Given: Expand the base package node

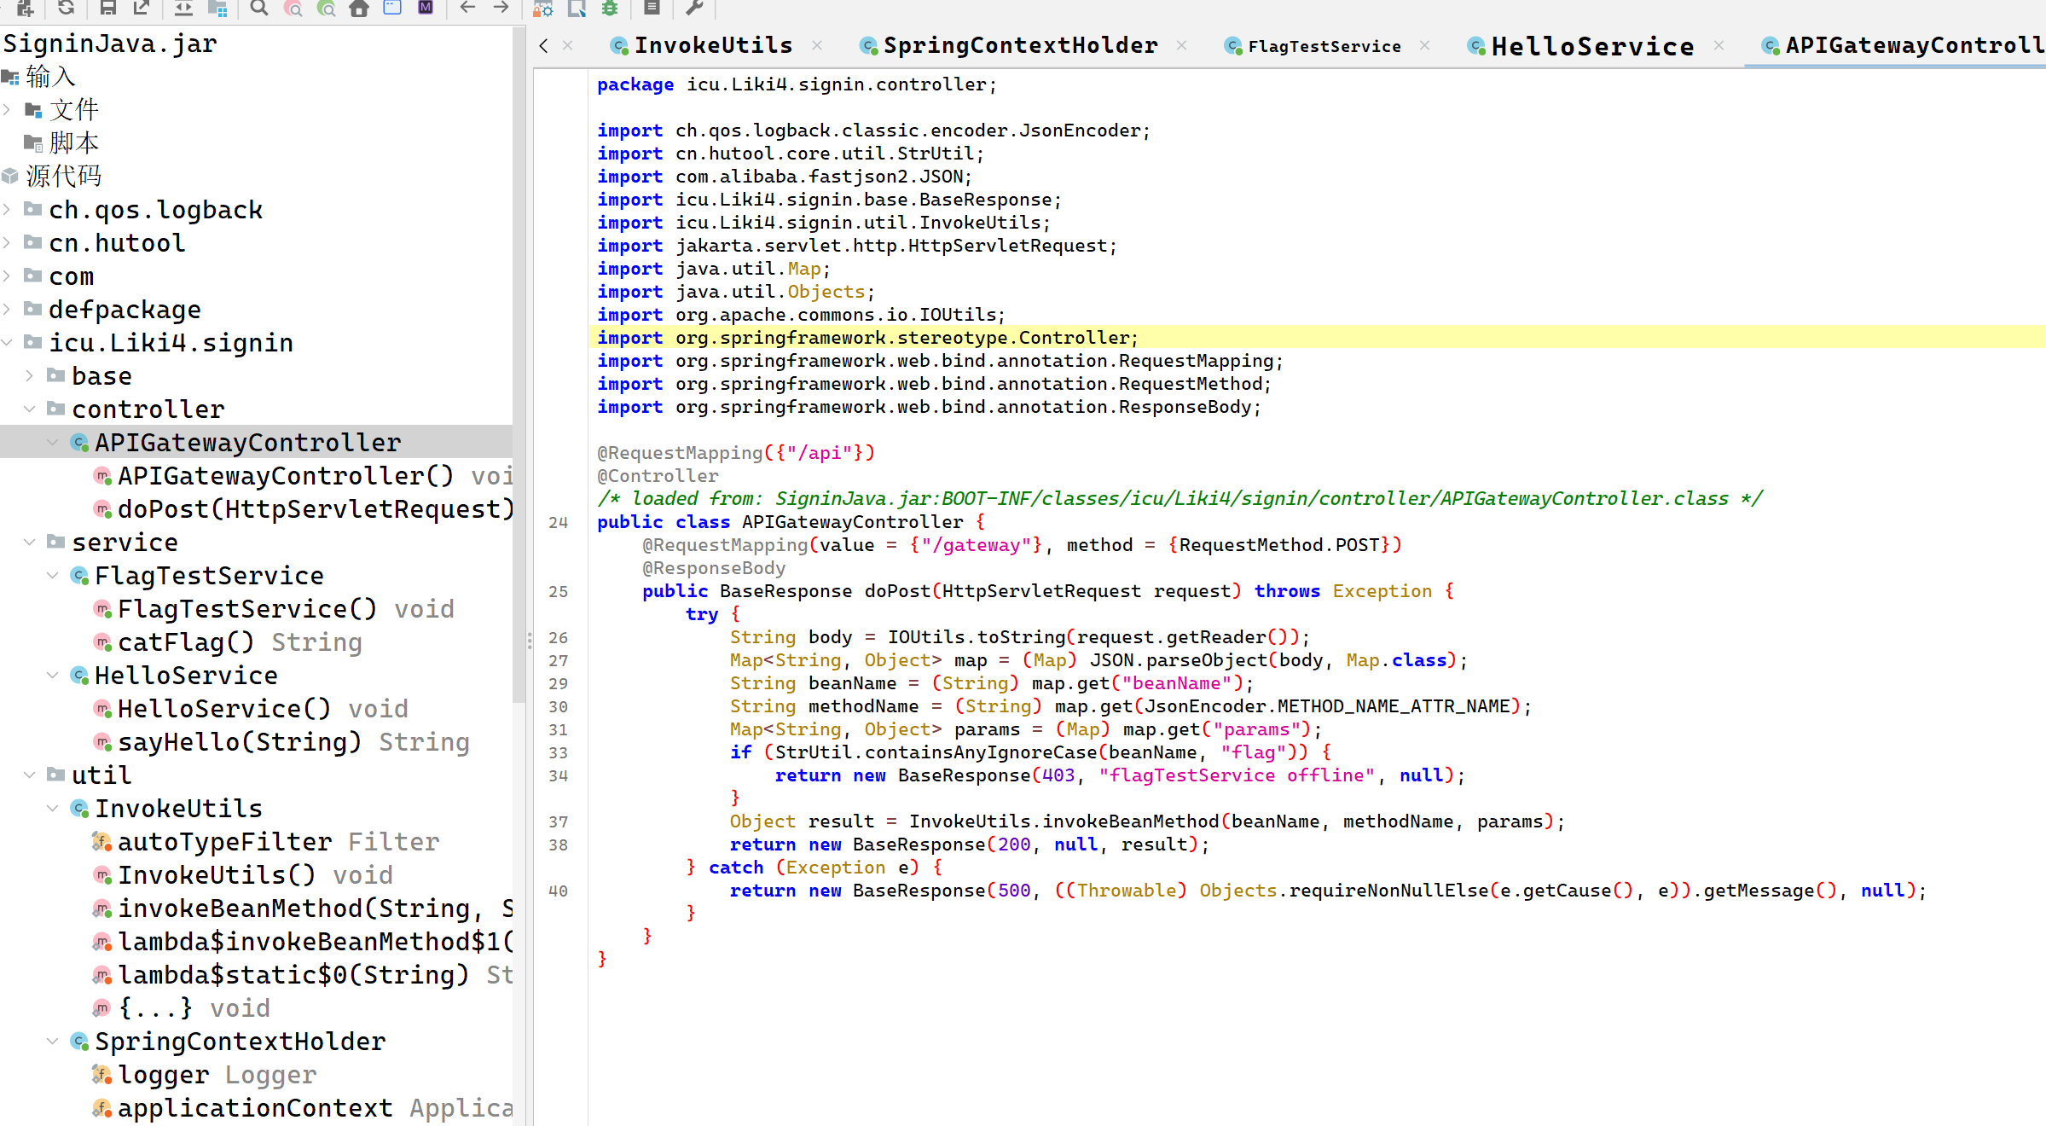Looking at the screenshot, I should pyautogui.click(x=30, y=376).
